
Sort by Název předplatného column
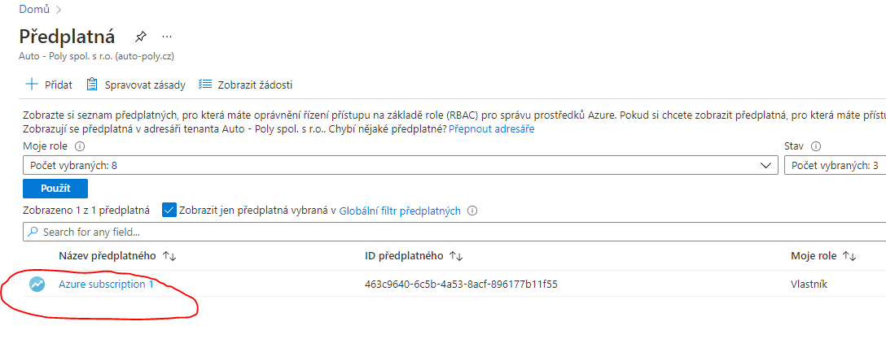click(169, 256)
